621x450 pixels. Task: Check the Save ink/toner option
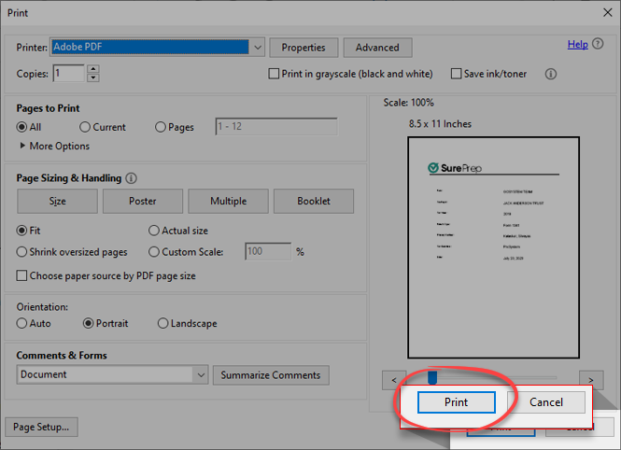(457, 74)
